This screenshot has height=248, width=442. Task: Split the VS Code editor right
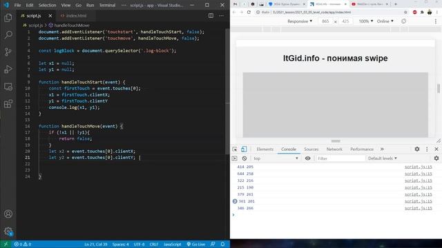[211, 16]
